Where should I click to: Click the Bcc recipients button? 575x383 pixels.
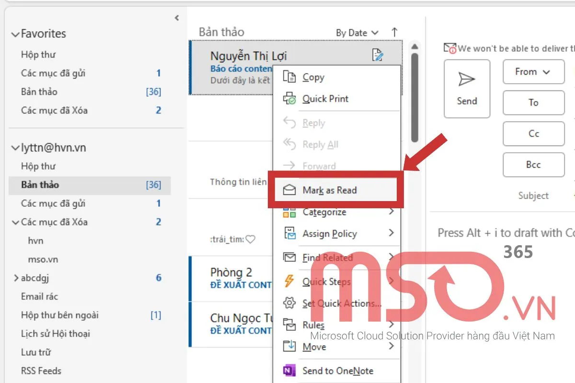(533, 165)
